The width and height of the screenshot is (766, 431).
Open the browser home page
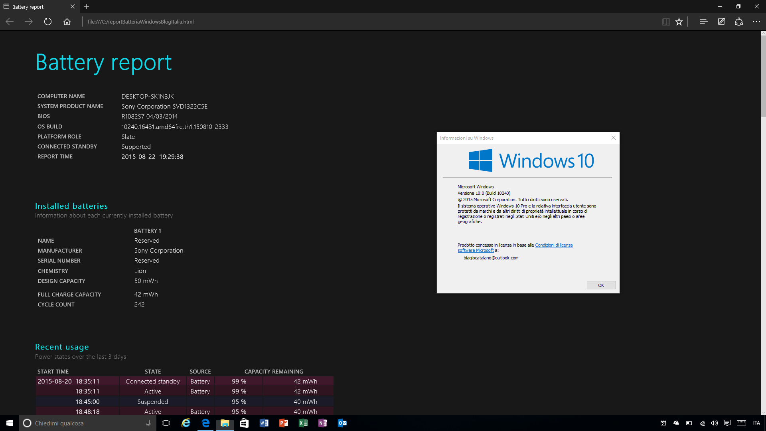coord(67,22)
